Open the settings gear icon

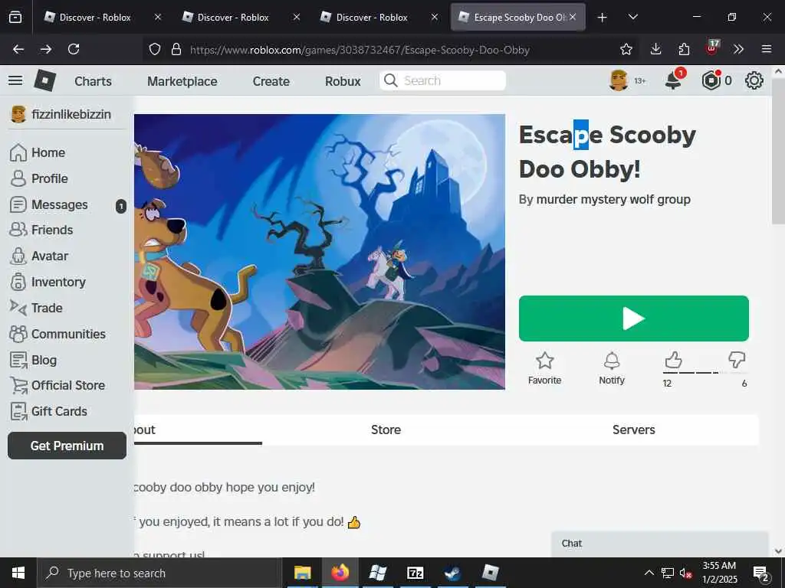point(754,80)
